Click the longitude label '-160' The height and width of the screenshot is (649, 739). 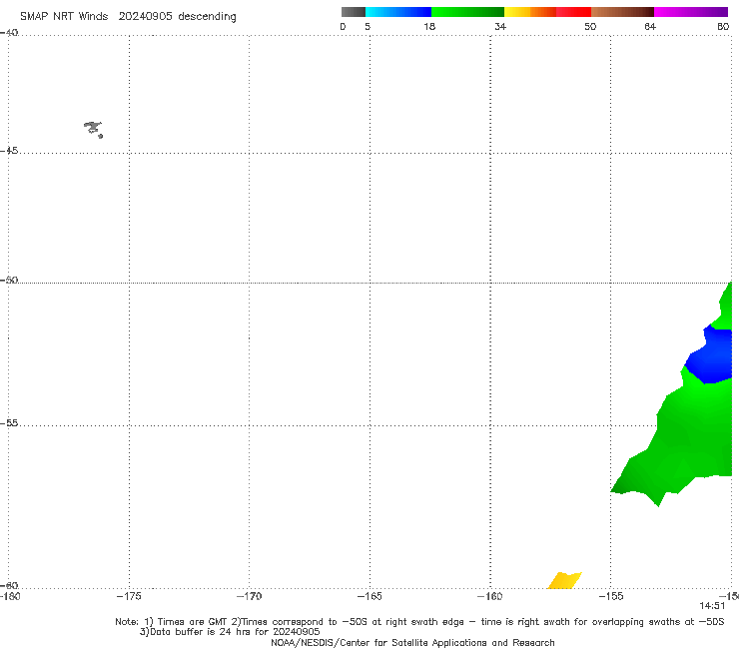(489, 596)
